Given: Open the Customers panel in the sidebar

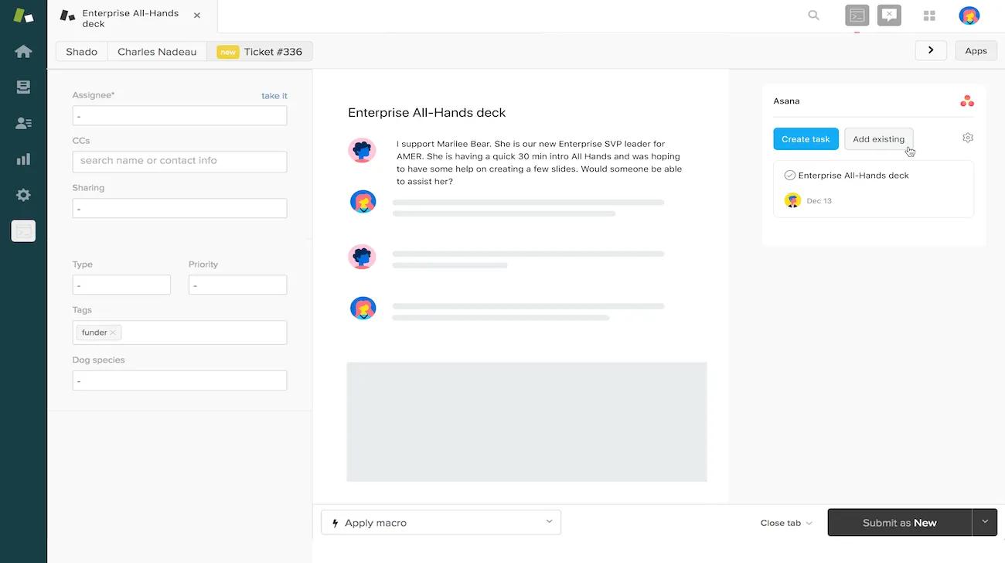Looking at the screenshot, I should (23, 122).
